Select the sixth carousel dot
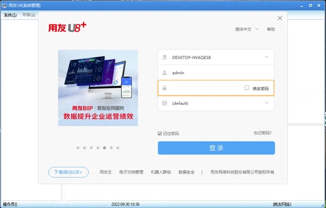326x208 pixels. click(x=111, y=148)
